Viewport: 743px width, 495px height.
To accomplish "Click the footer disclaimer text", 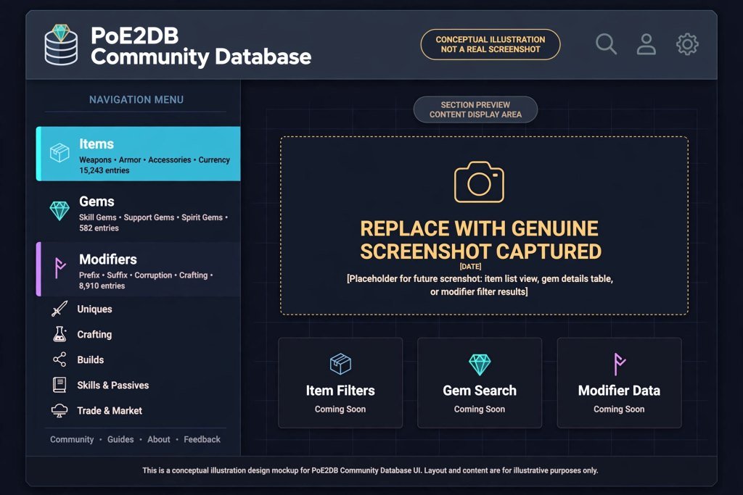I will [370, 470].
